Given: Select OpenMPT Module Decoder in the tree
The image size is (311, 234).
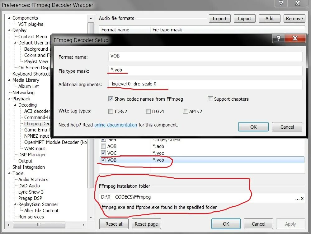Looking at the screenshot, I should point(55,142).
